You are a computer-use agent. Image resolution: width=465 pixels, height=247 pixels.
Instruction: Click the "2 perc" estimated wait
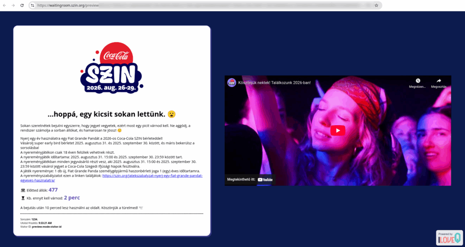point(72,198)
